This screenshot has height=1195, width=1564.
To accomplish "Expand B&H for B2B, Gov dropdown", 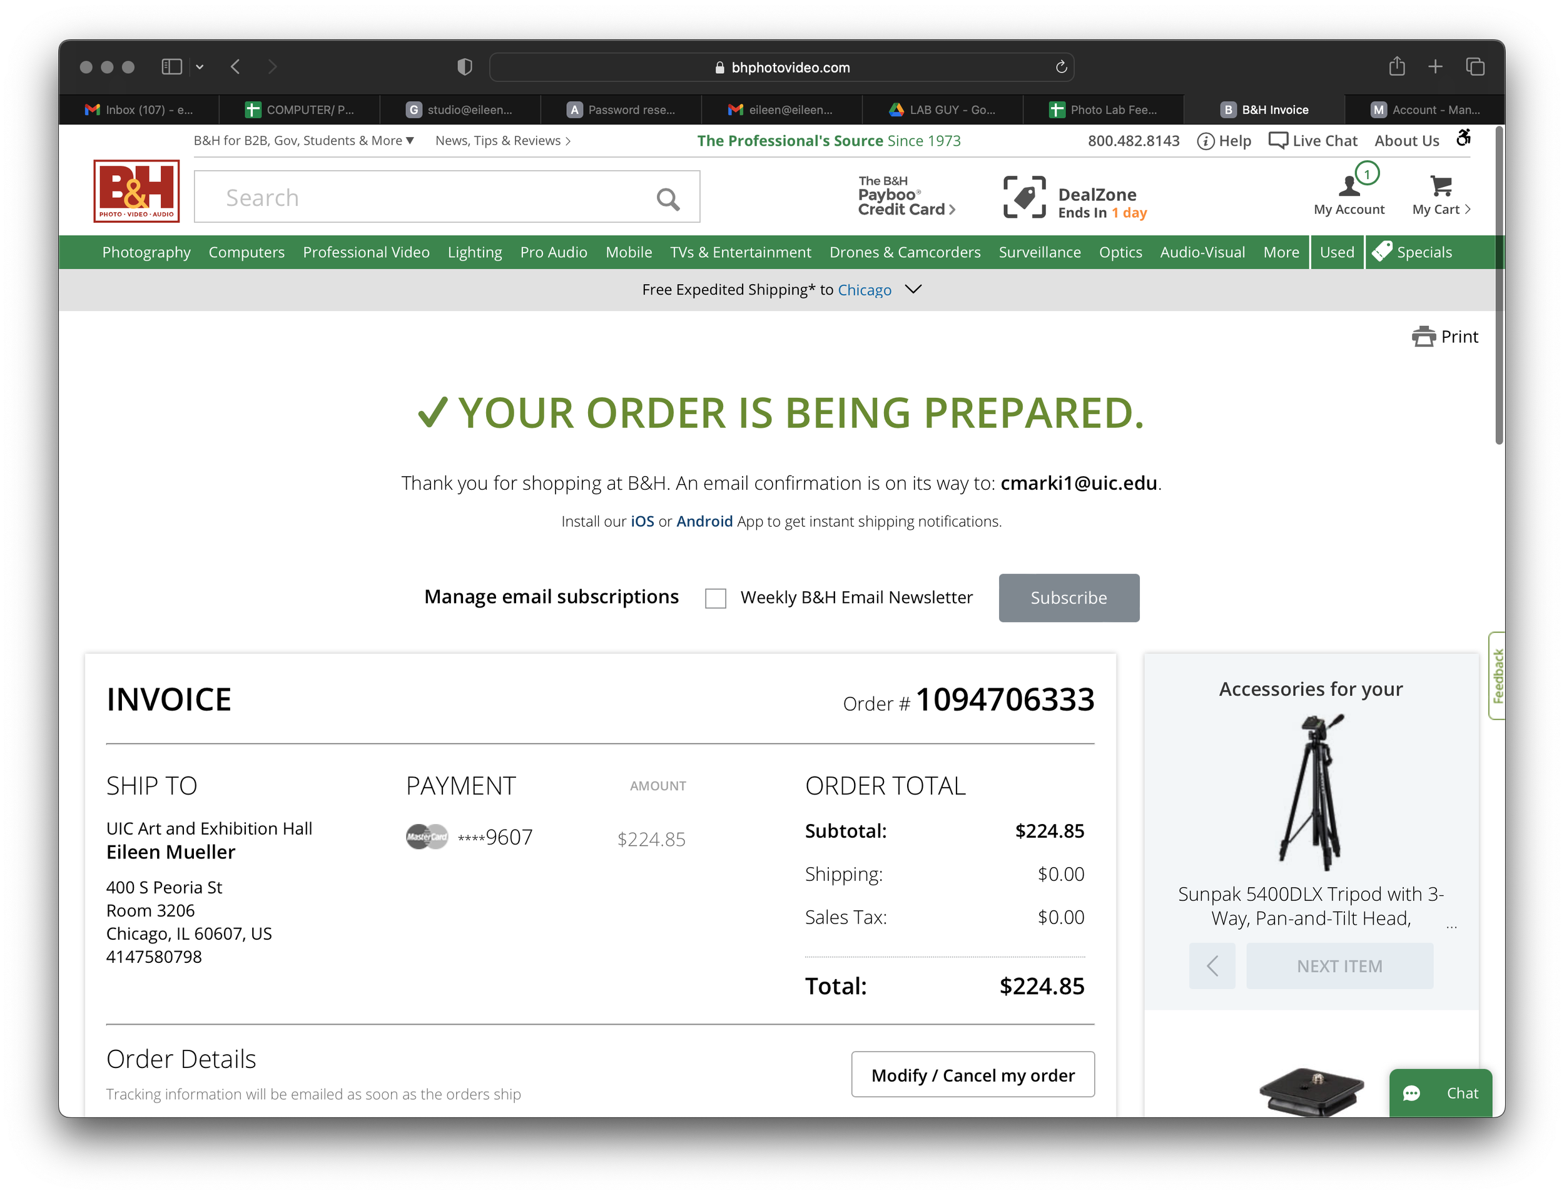I will click(x=303, y=141).
